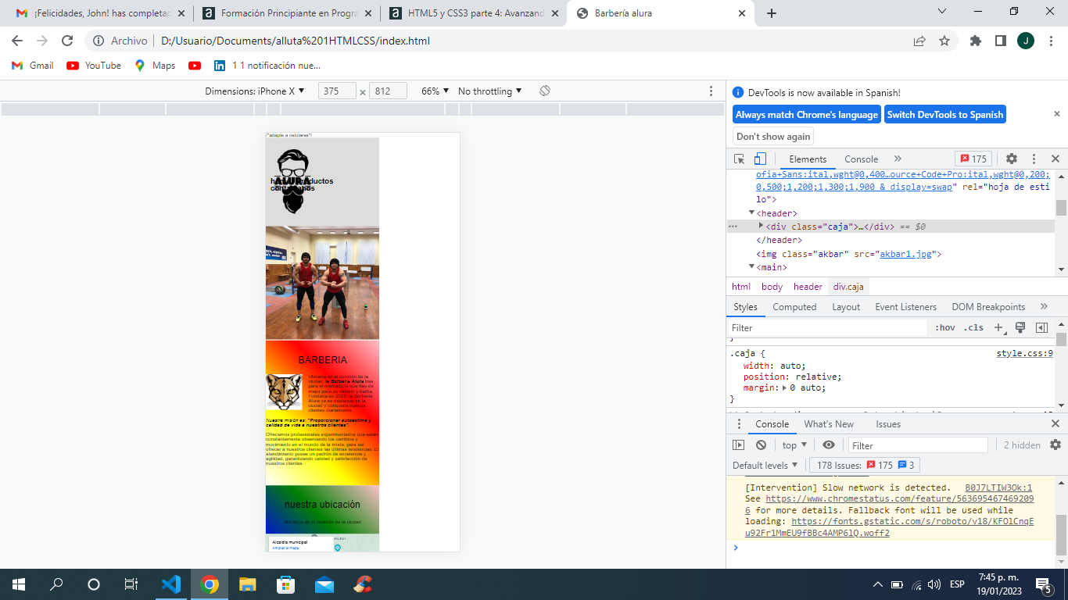Open Visual Studio Code from taskbar
This screenshot has height=600, width=1068.
pos(171,584)
